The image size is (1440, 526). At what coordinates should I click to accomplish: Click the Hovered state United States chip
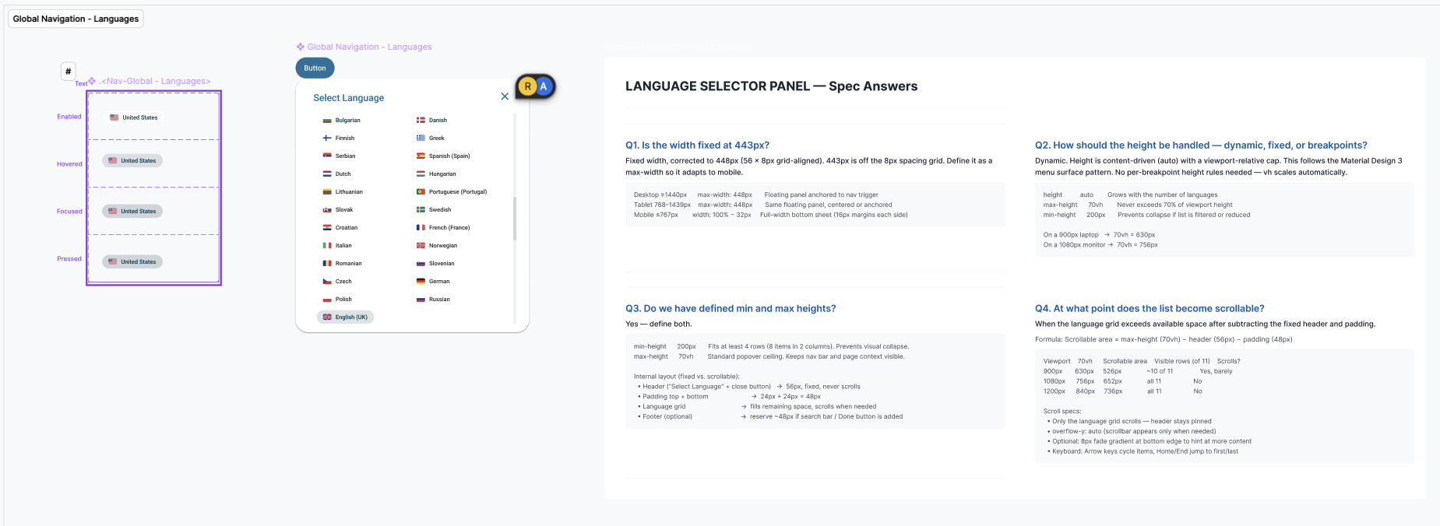coord(132,161)
